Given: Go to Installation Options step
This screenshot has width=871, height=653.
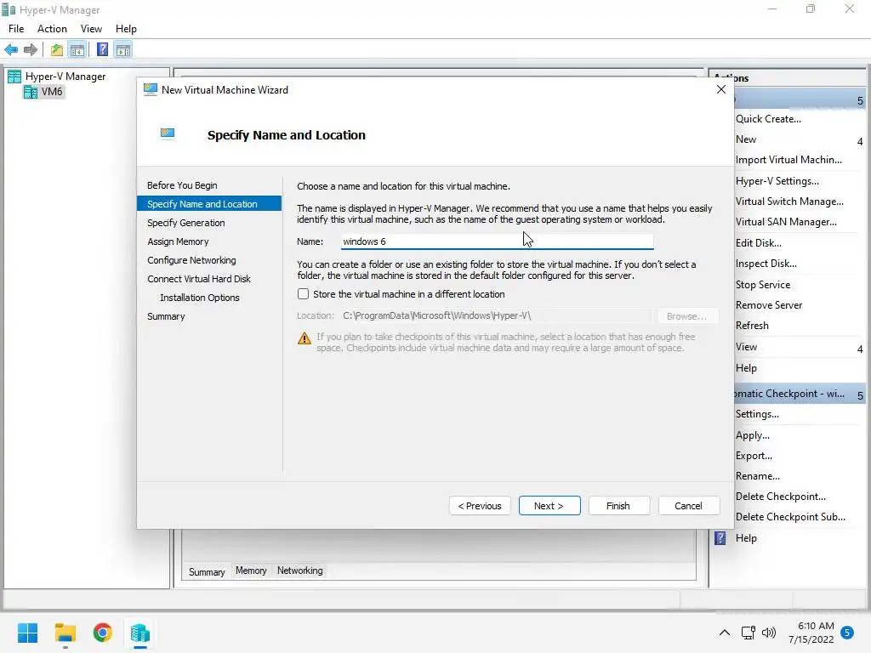Looking at the screenshot, I should point(199,298).
